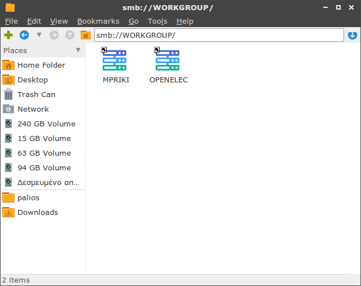Click the greyed forward arrow icon
Image resolution: width=361 pixels, height=286 pixels.
54,35
